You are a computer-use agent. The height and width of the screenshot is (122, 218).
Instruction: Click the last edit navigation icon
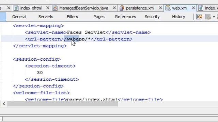199,17
